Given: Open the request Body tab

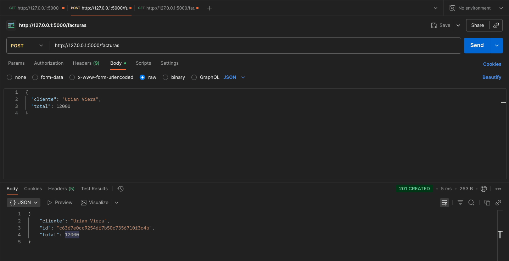Looking at the screenshot, I should 118,63.
